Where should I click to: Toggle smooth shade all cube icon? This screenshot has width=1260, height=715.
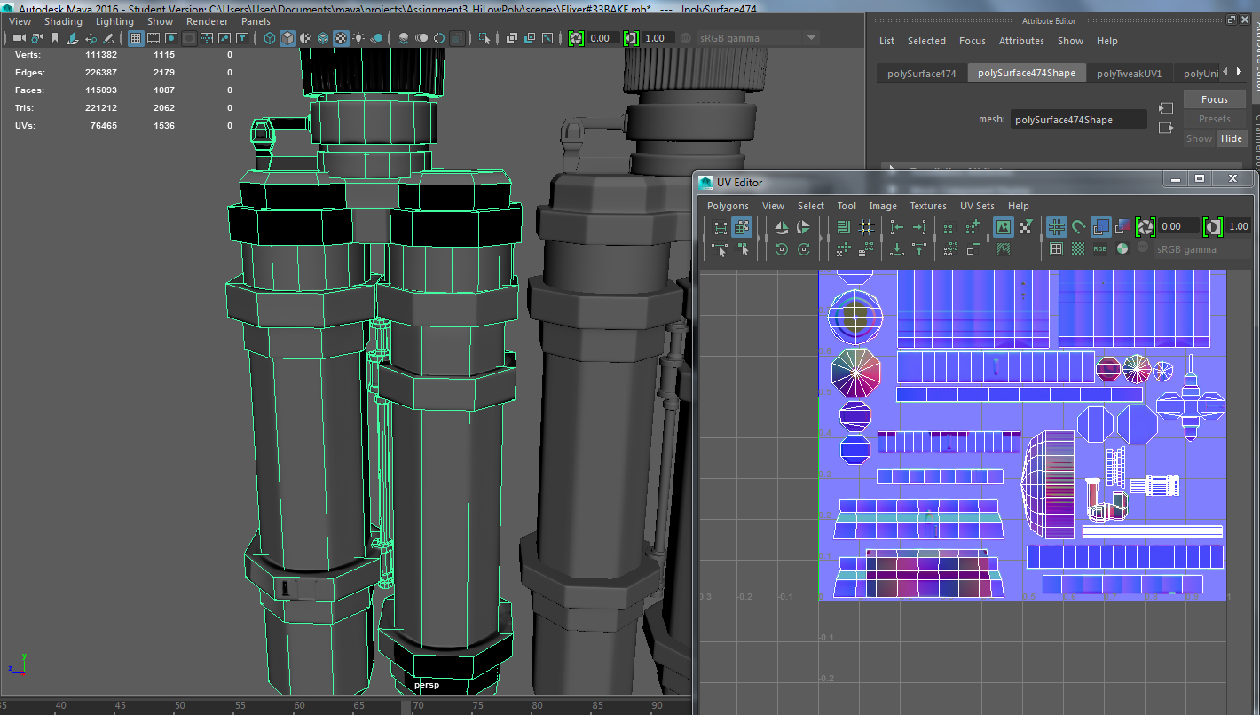click(287, 38)
